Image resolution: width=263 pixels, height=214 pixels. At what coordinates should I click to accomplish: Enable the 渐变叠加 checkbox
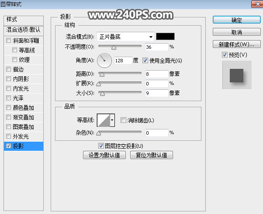[8, 117]
